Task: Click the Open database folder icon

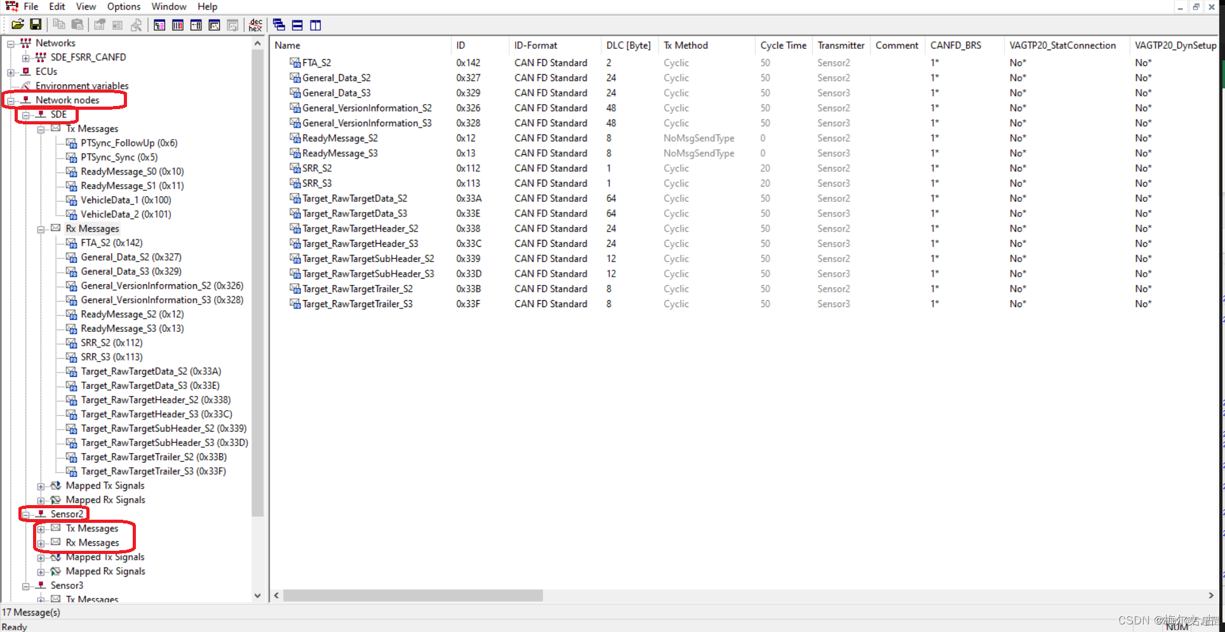Action: pos(17,25)
